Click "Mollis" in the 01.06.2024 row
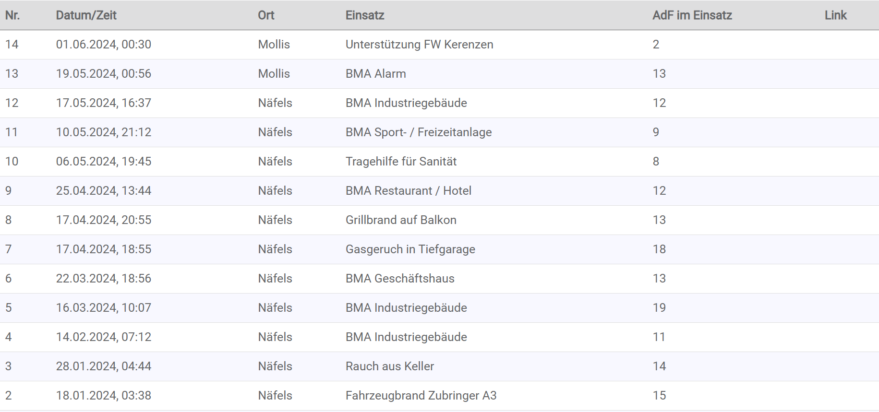879x412 pixels. pyautogui.click(x=274, y=45)
